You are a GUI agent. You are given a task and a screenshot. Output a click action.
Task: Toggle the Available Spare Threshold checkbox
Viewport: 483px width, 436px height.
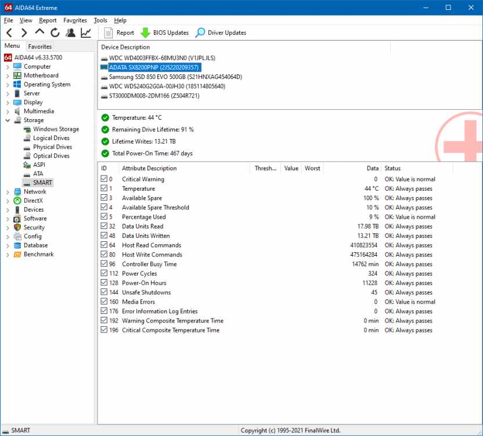(x=104, y=207)
